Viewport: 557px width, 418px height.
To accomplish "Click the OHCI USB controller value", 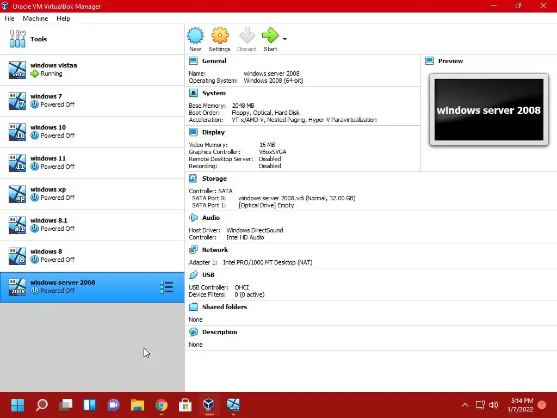I will [x=242, y=287].
